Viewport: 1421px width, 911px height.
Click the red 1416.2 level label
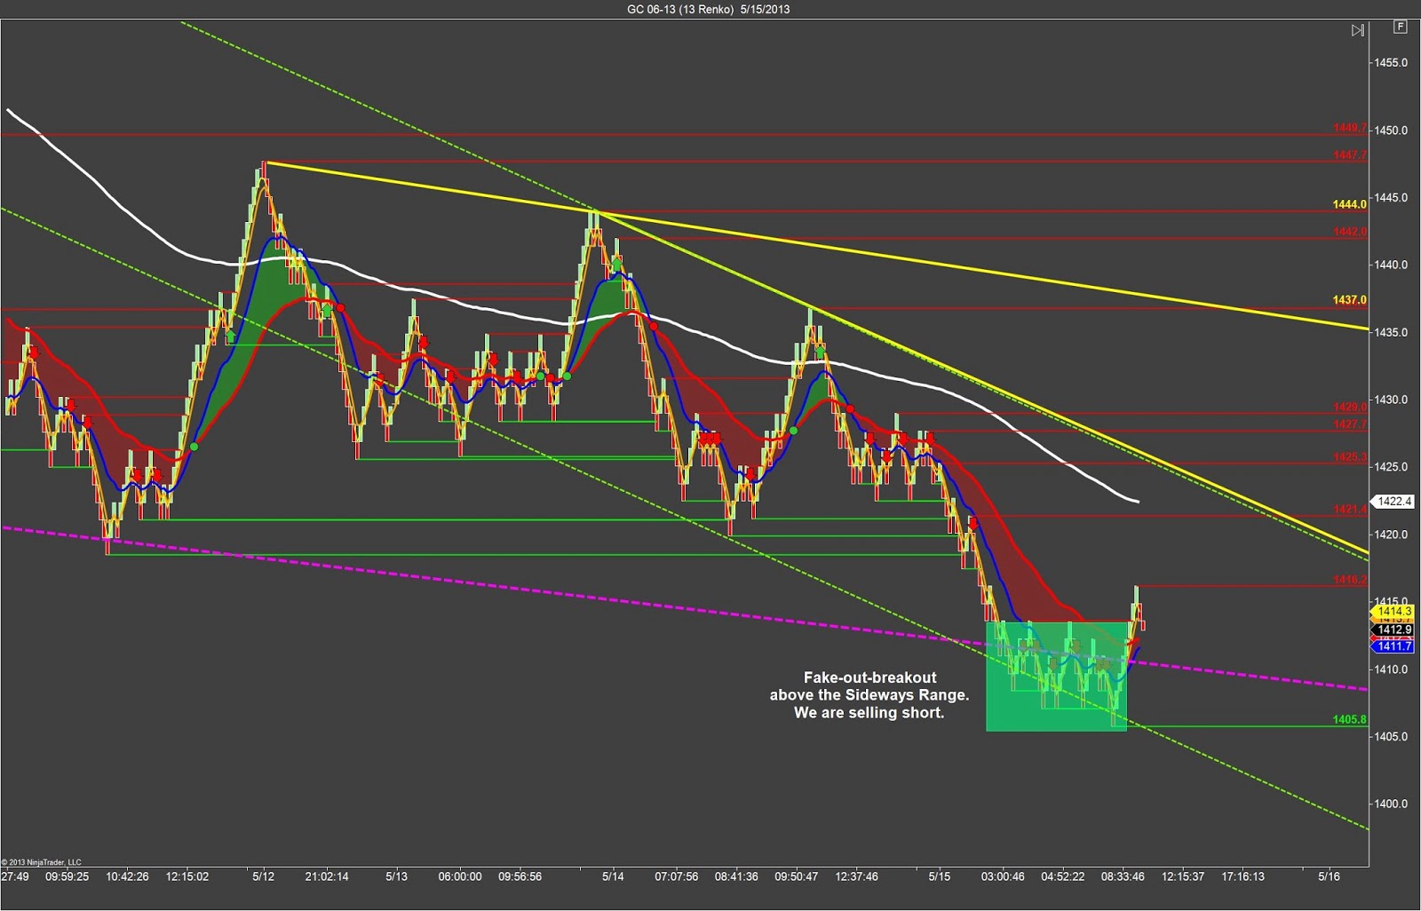pos(1349,580)
